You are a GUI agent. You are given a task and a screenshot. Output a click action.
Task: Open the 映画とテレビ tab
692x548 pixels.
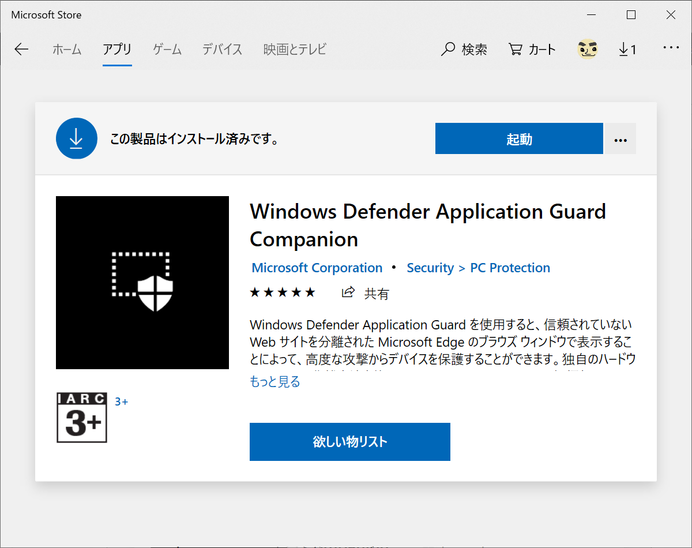tap(295, 50)
